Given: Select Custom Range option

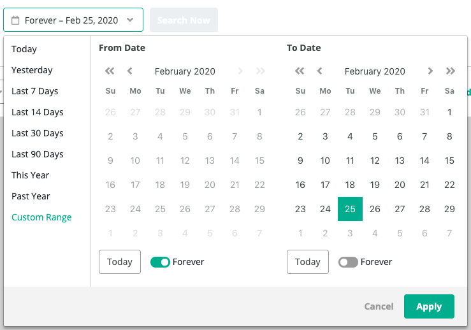Looking at the screenshot, I should (41, 217).
